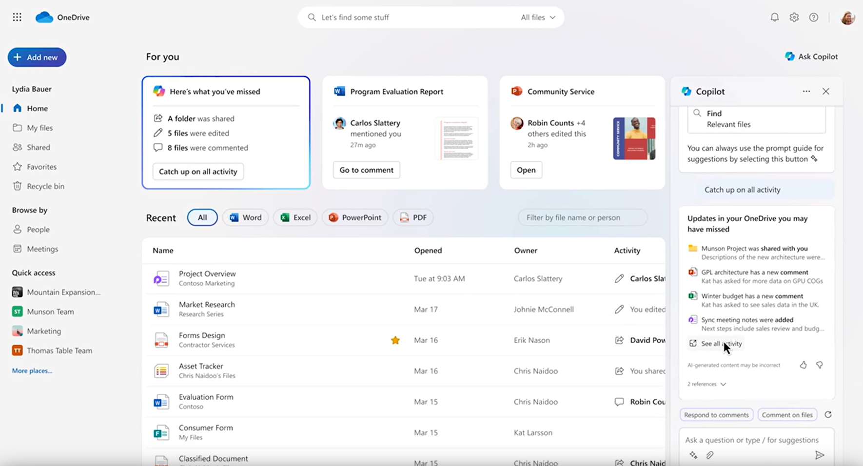The image size is (863, 466).
Task: Open Copilot panel more options ellipsis
Action: (806, 91)
